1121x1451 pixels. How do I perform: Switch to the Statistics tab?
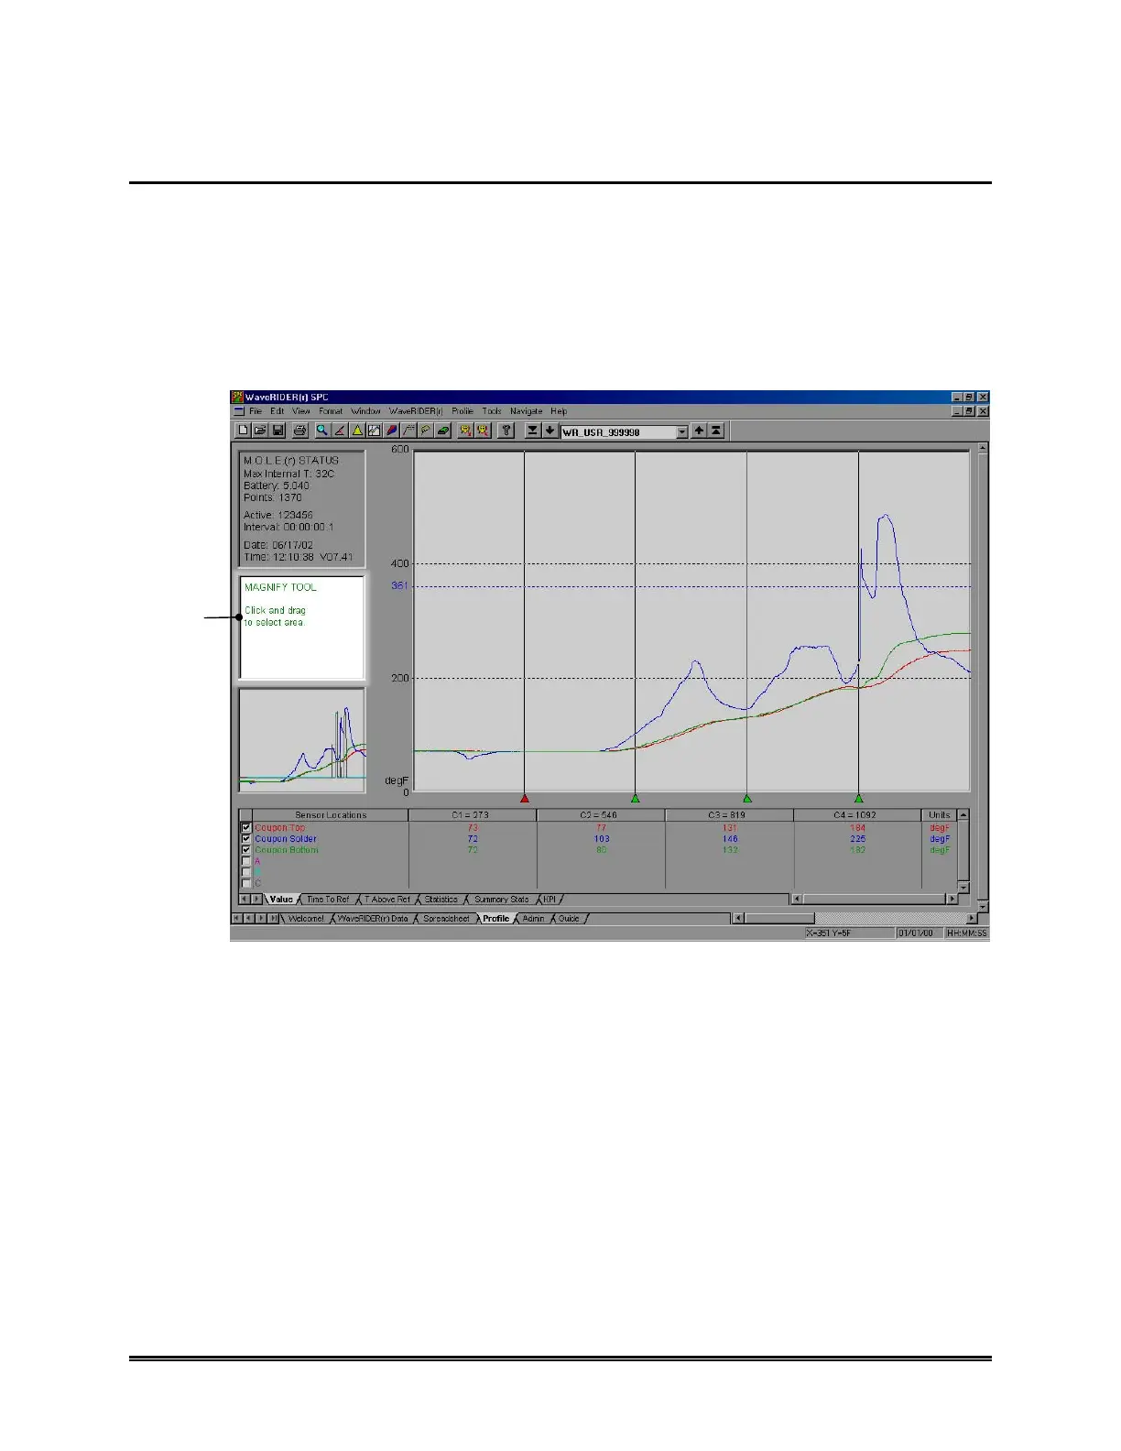[441, 900]
